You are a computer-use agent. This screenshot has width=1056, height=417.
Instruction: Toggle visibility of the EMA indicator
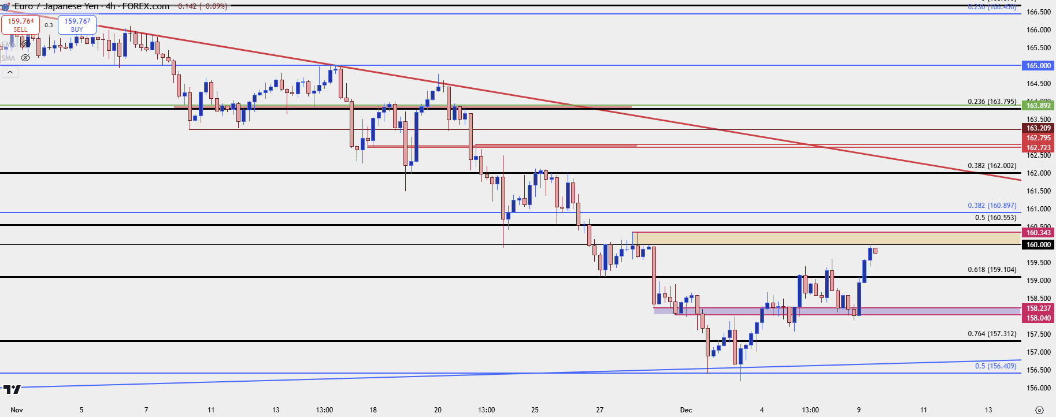pos(25,44)
